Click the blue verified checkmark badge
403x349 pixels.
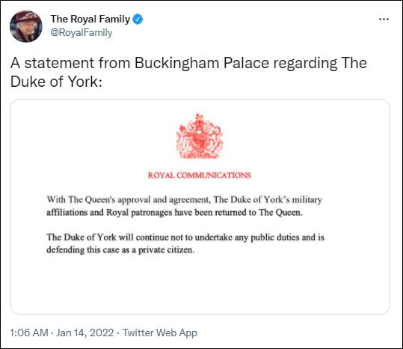(x=138, y=19)
